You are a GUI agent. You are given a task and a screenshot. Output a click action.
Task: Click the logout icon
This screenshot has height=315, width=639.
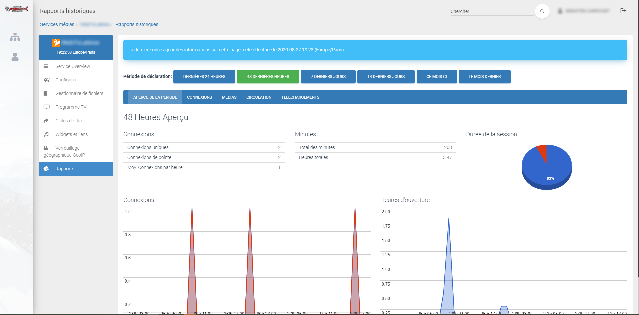click(x=623, y=11)
